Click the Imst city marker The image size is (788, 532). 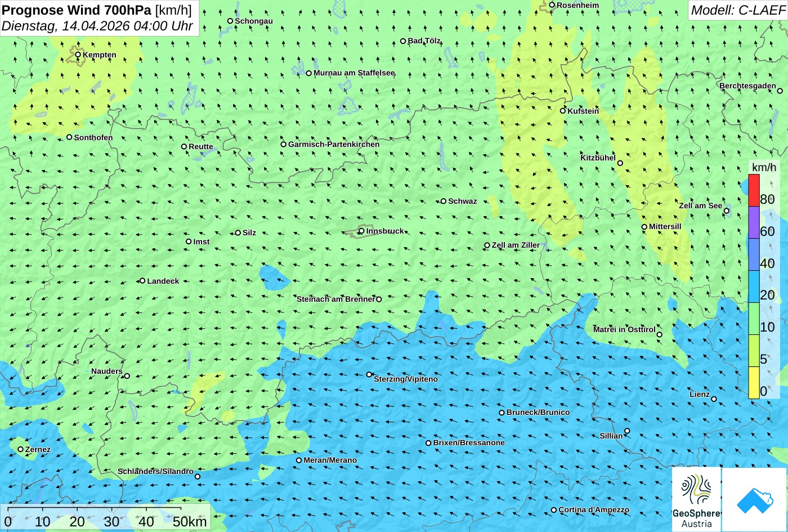[189, 242]
